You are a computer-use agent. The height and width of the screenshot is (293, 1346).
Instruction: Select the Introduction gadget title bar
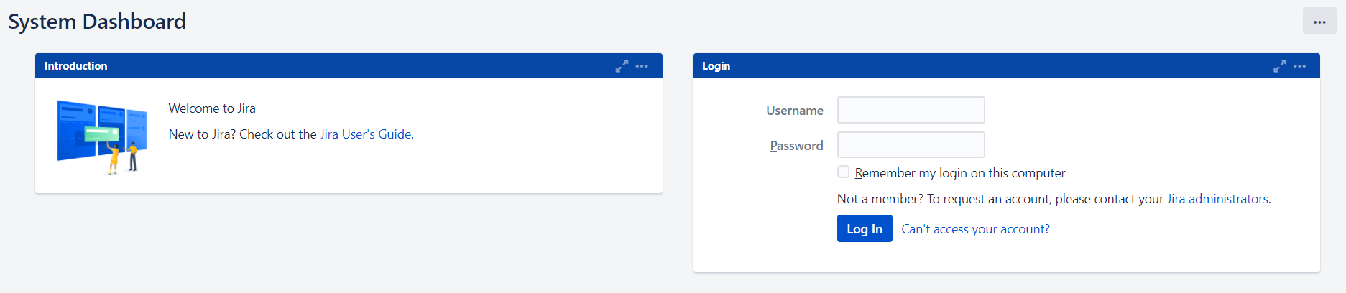pos(349,66)
